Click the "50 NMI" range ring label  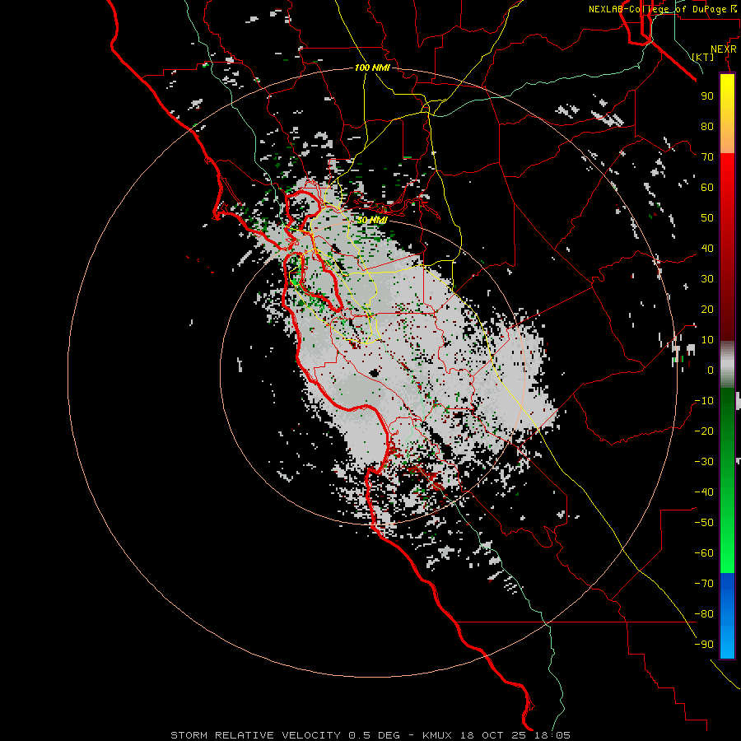click(x=372, y=220)
